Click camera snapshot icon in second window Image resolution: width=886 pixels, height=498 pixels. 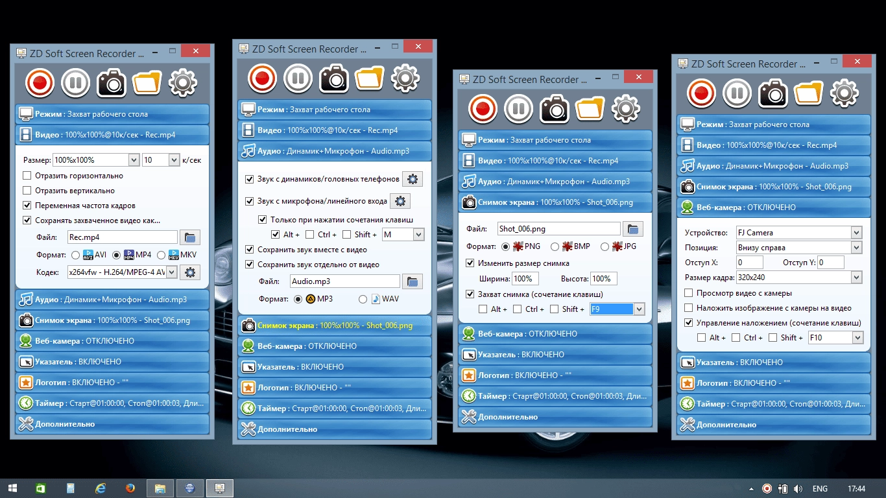[334, 78]
